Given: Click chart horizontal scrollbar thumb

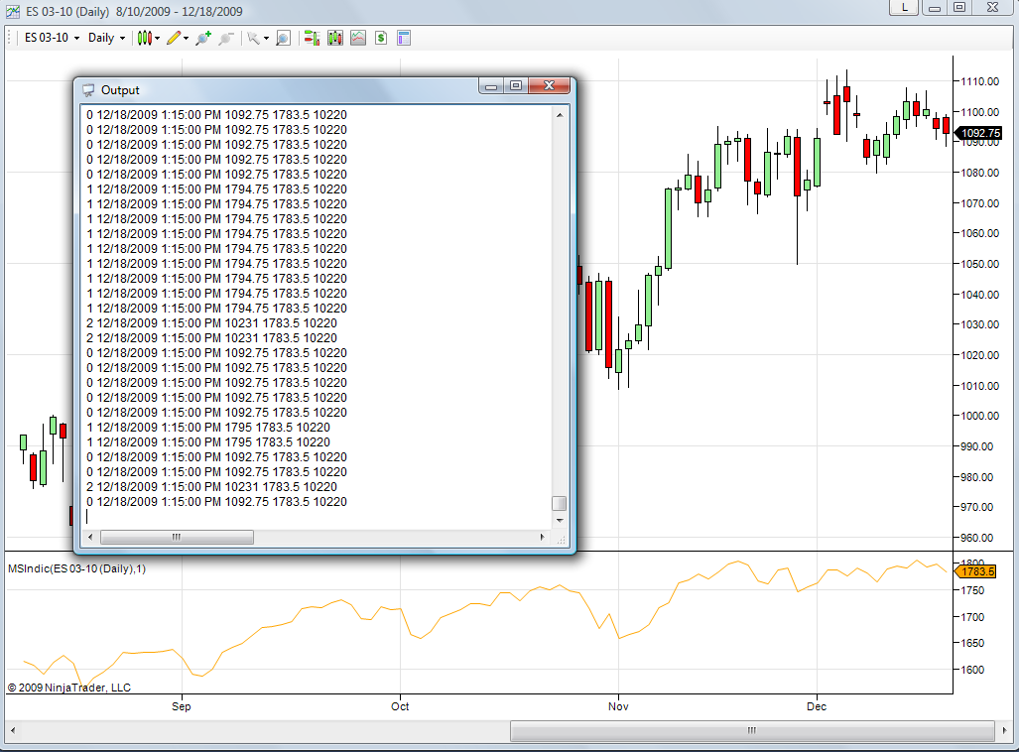Looking at the screenshot, I should (x=752, y=730).
